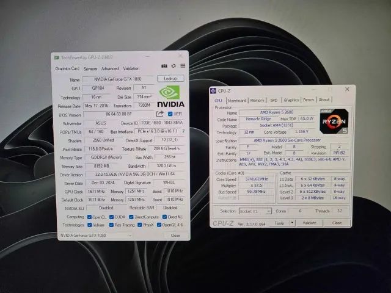Open the Graphics tab in CPU-Z
The image size is (391, 293).
(x=291, y=100)
